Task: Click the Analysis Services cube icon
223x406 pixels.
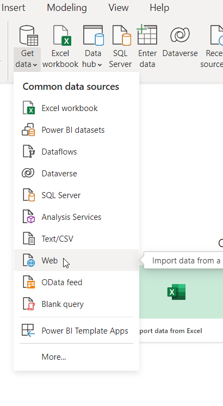Action: coord(28,217)
